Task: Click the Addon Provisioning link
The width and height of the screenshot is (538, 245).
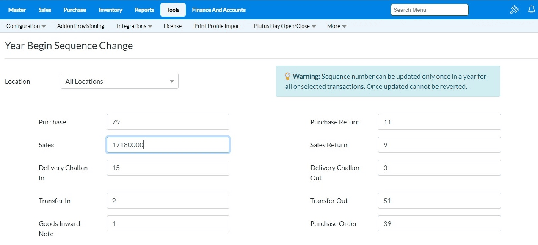Action: 80,26
